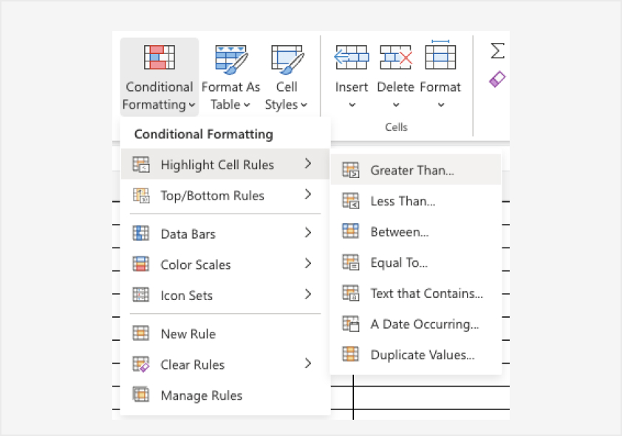The height and width of the screenshot is (436, 622).
Task: Choose the Manage Rules menu label
Action: (x=202, y=395)
